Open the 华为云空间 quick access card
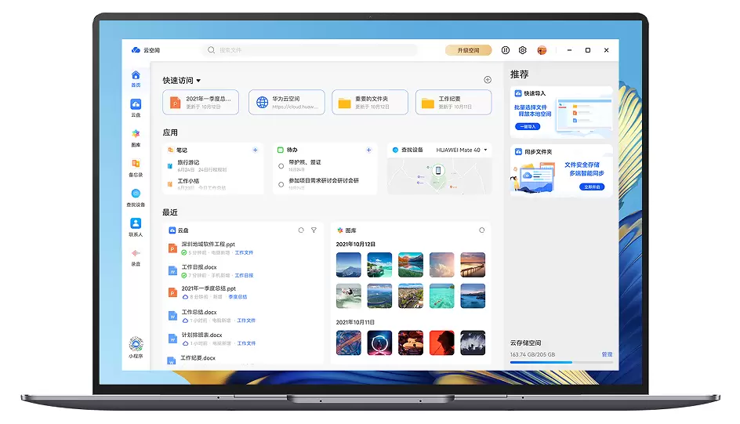Screen dimensions: 740x424 click(x=287, y=103)
